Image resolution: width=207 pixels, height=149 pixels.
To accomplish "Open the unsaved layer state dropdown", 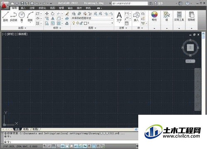I will coord(92,18).
